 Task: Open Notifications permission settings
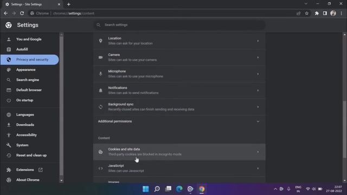[179, 90]
